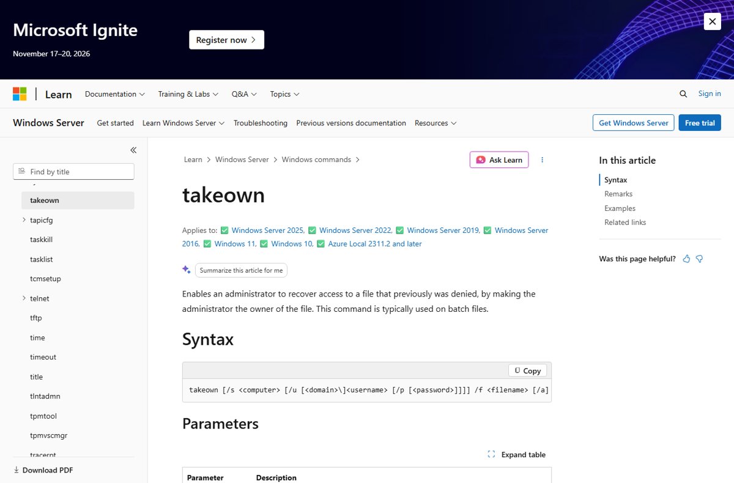Open tpmvscmgr in the sidebar
The image size is (734, 483).
[x=48, y=435]
